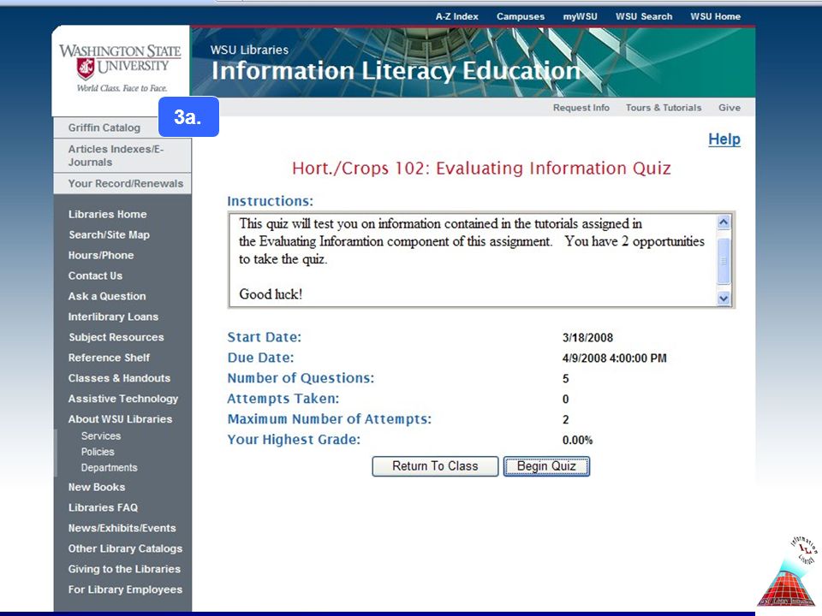
Task: Open About WSU Libraries
Action: (x=120, y=418)
